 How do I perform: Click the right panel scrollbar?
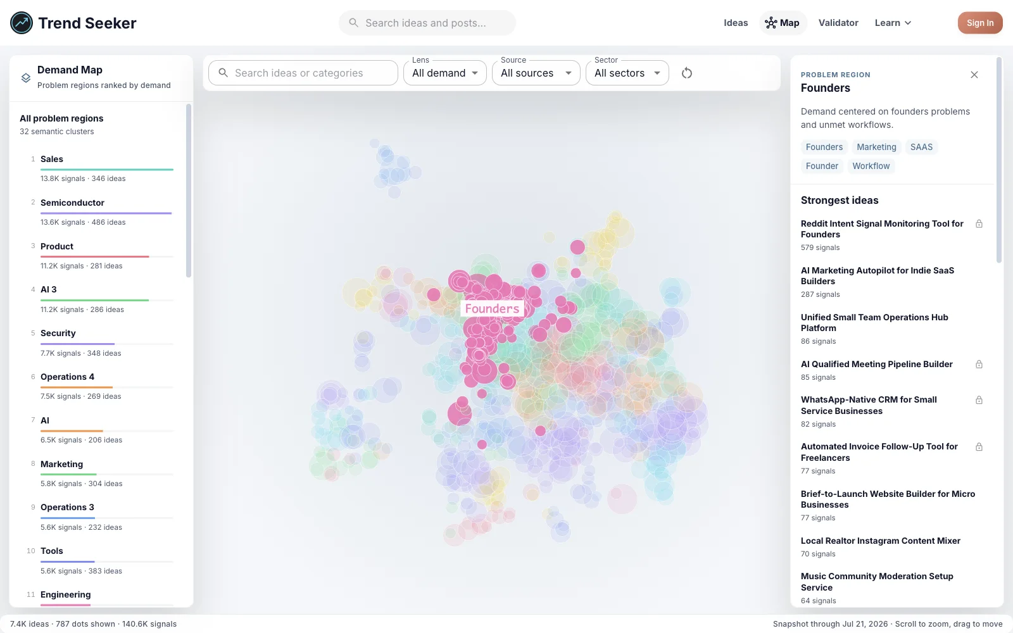click(999, 160)
